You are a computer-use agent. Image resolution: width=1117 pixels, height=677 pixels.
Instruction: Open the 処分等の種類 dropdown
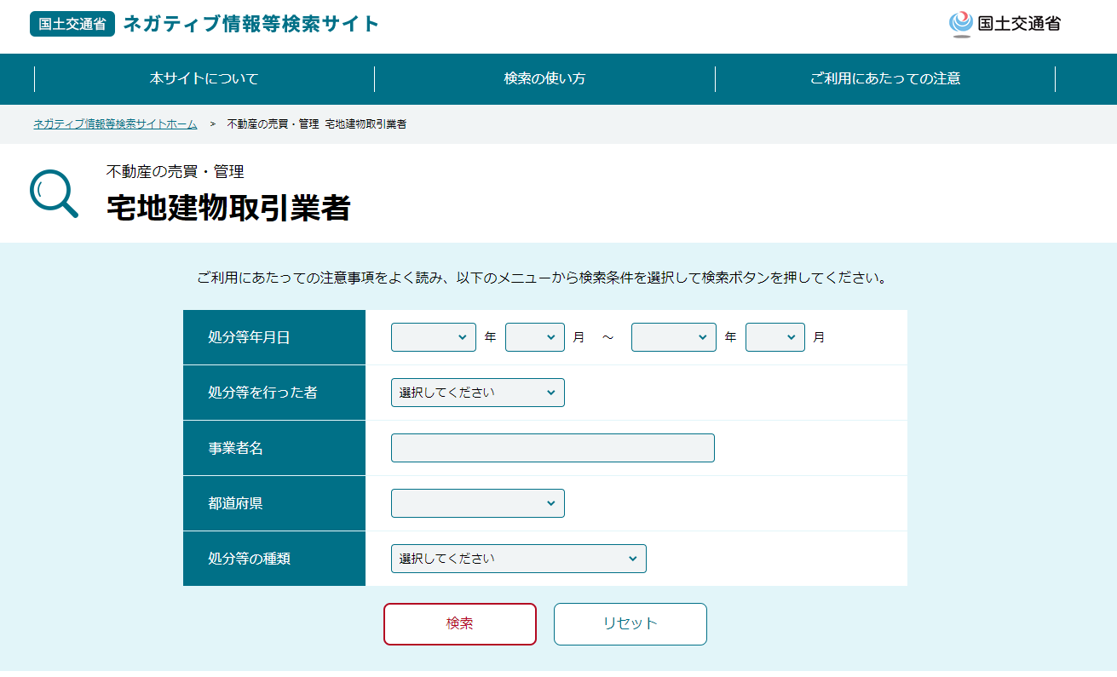[x=518, y=559]
